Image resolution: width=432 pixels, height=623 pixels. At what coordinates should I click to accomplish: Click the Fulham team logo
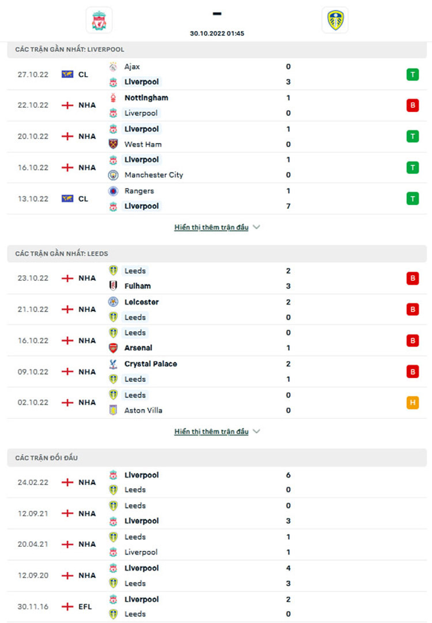(113, 286)
